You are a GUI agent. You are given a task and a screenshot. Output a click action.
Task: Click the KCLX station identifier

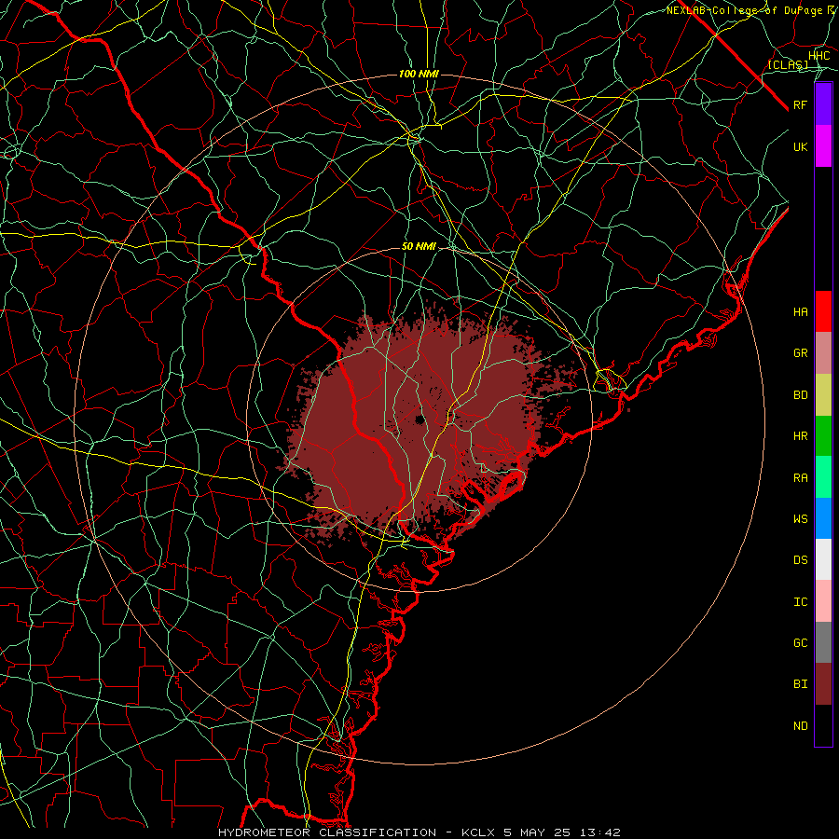coord(478,832)
